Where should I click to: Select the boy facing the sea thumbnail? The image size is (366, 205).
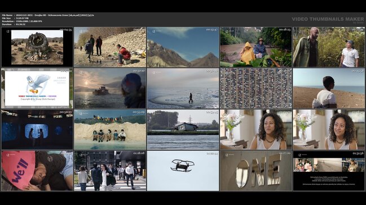tap(329, 88)
